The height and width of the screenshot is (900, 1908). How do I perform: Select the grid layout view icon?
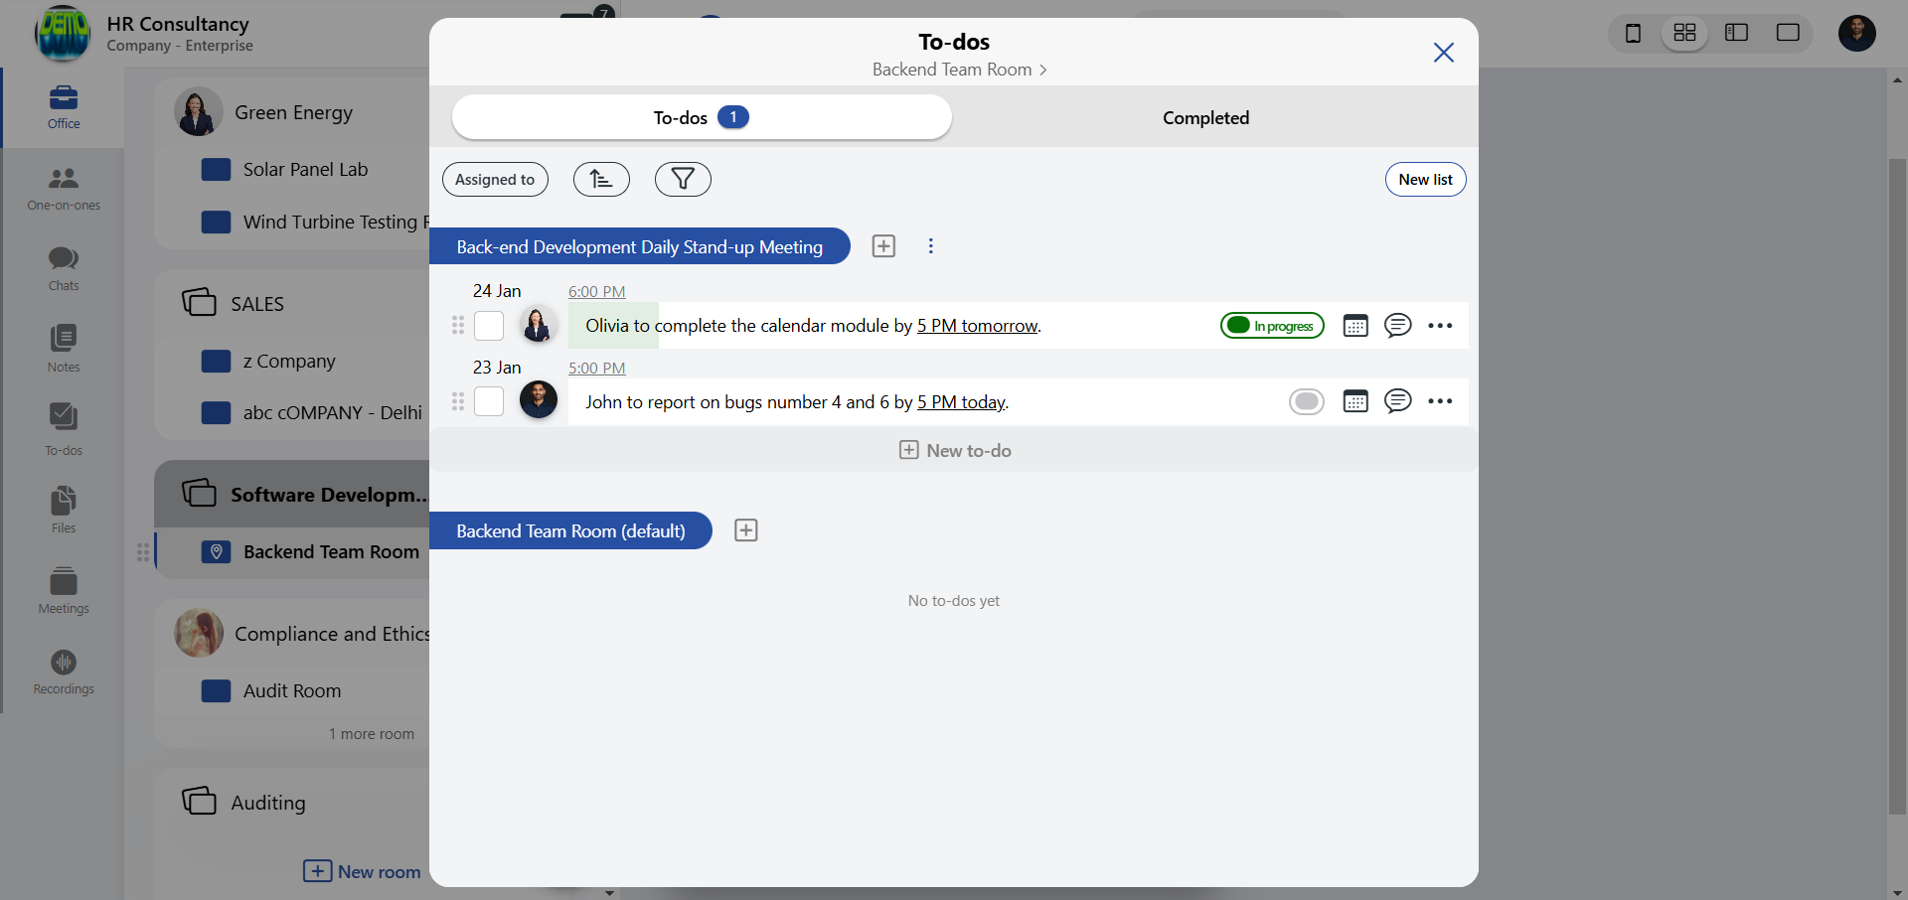(1684, 33)
